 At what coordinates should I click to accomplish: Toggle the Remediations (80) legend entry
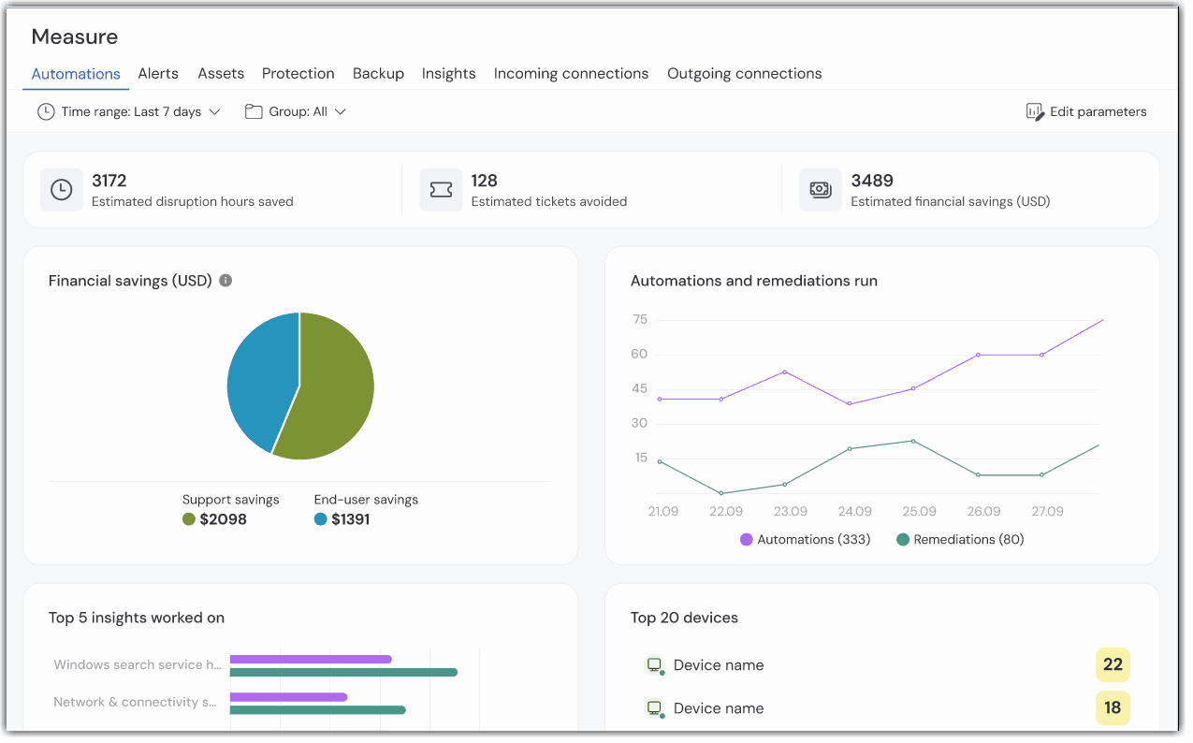[960, 540]
